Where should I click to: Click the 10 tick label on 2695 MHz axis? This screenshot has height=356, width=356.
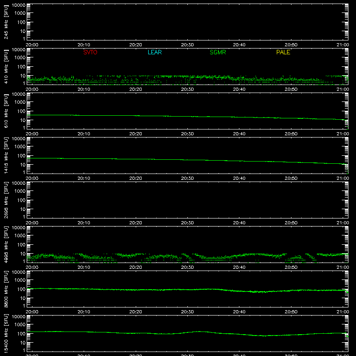[x=23, y=209]
